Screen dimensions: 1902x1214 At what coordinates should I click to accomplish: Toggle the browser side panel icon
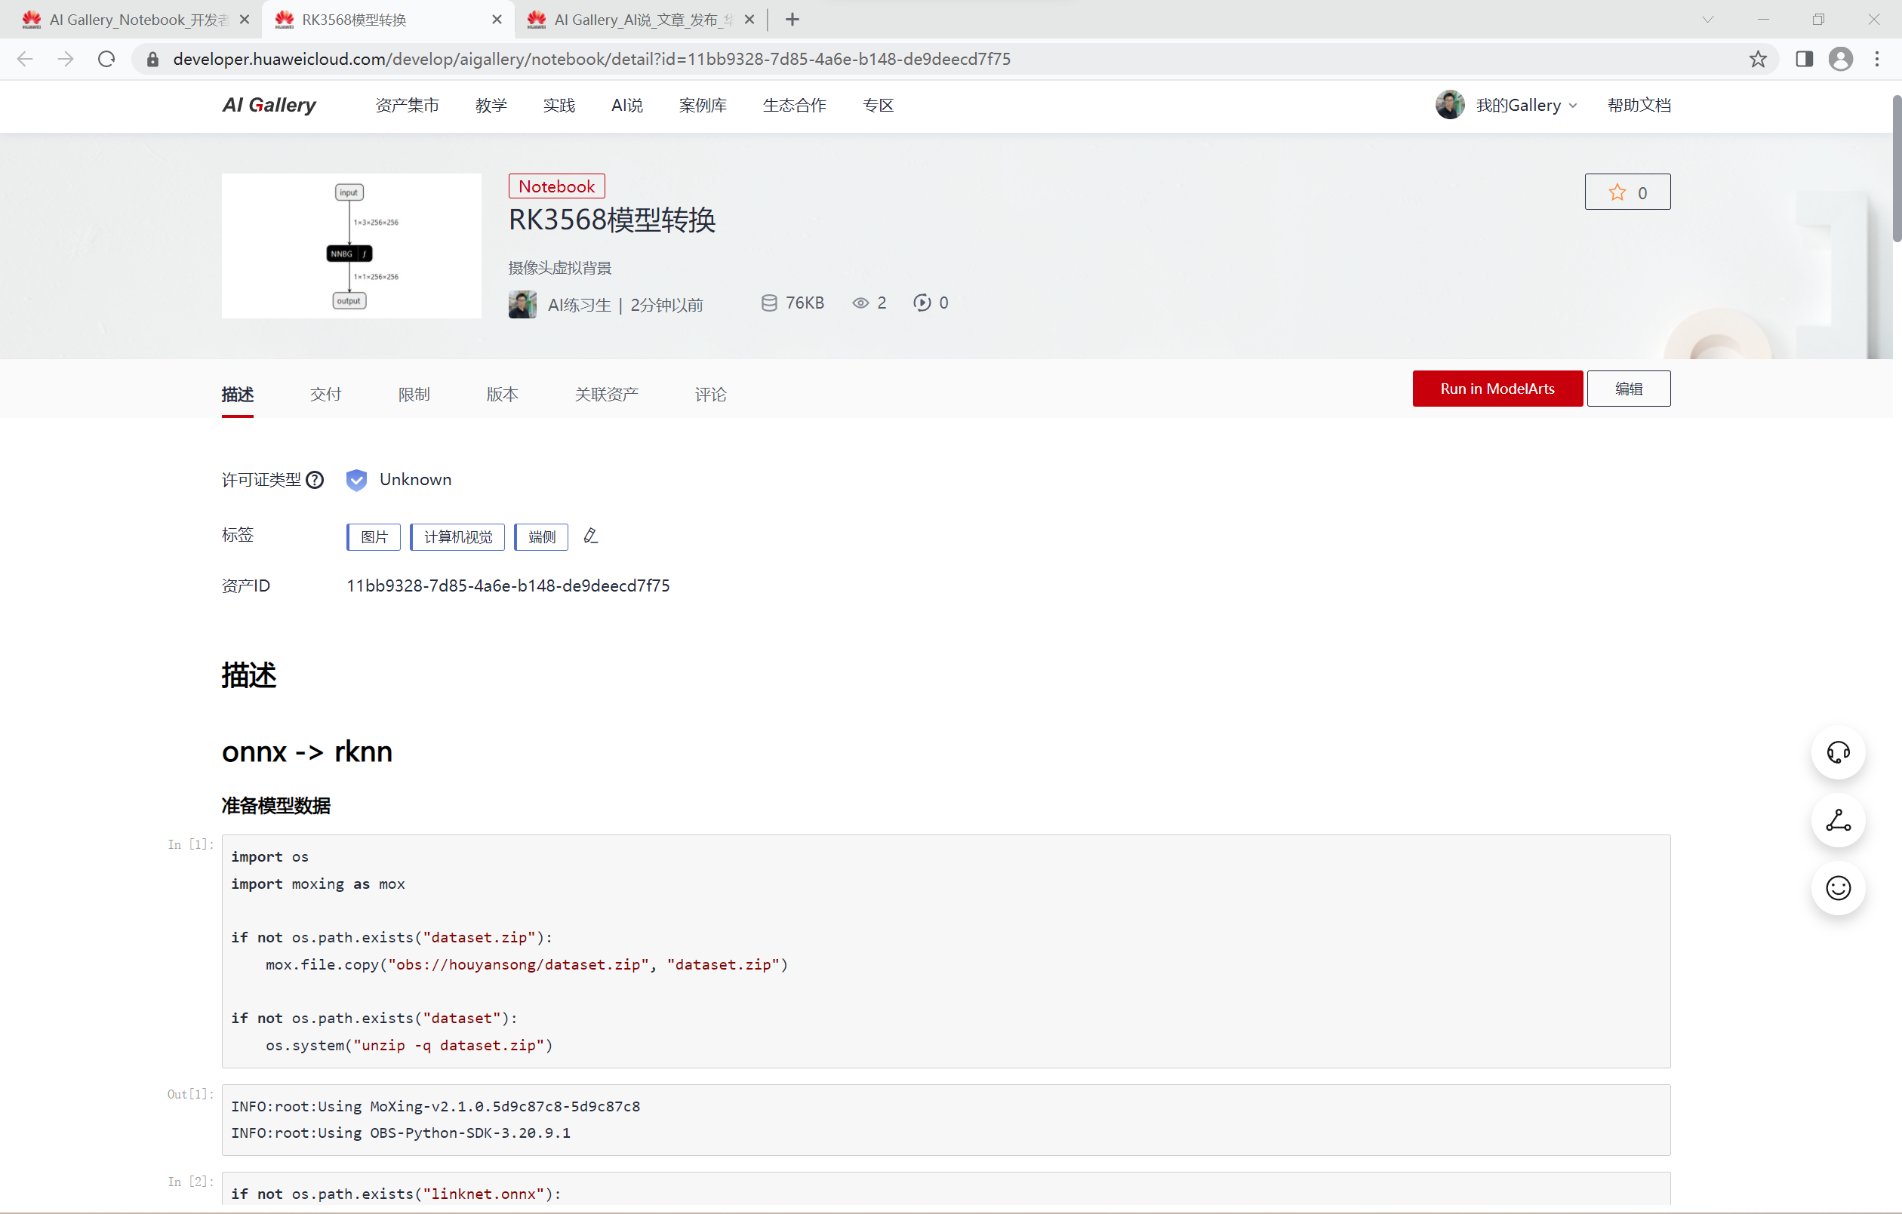point(1803,60)
